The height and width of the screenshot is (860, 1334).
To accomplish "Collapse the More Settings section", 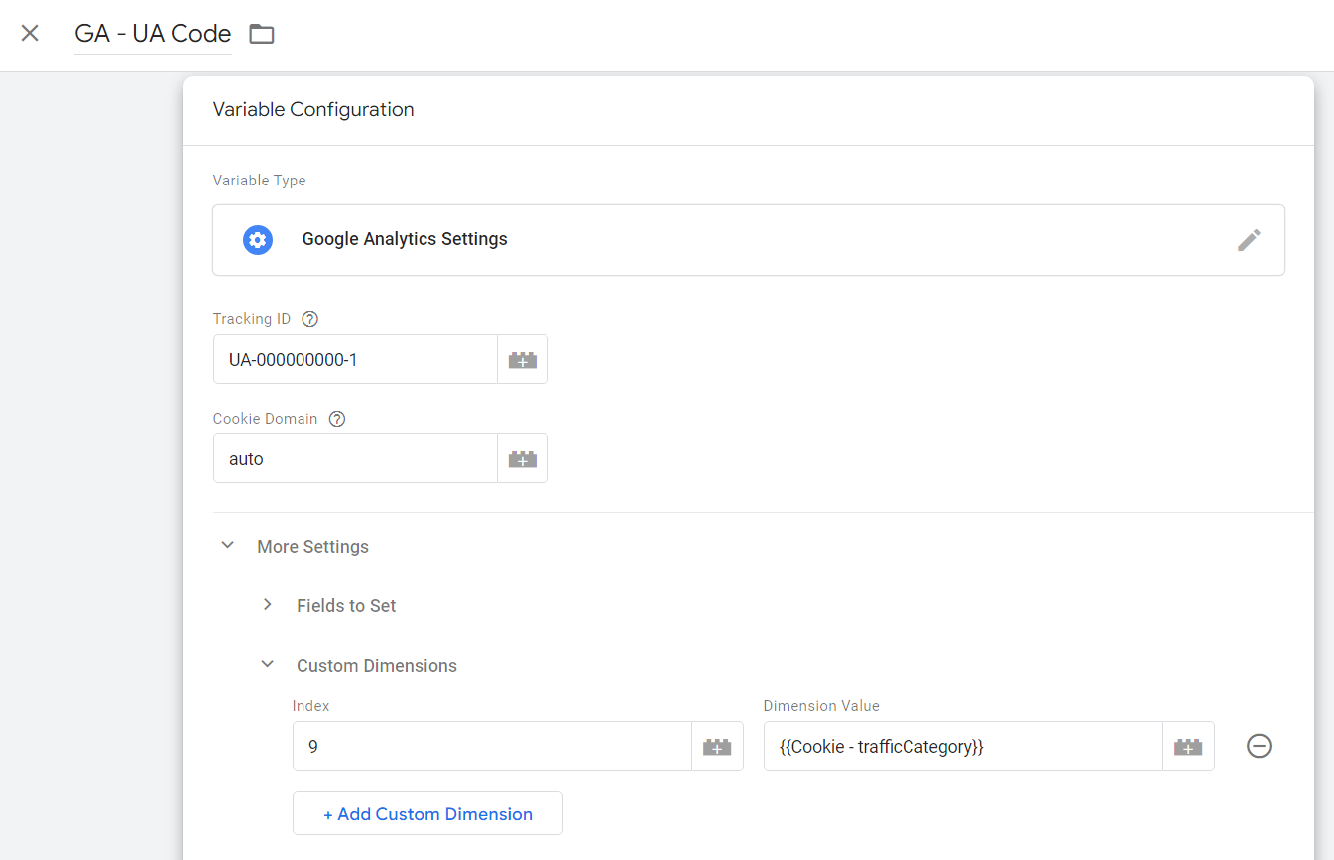I will (x=228, y=546).
